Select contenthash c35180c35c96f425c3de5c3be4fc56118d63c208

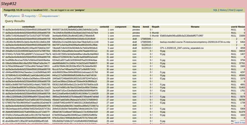pos(27,42)
